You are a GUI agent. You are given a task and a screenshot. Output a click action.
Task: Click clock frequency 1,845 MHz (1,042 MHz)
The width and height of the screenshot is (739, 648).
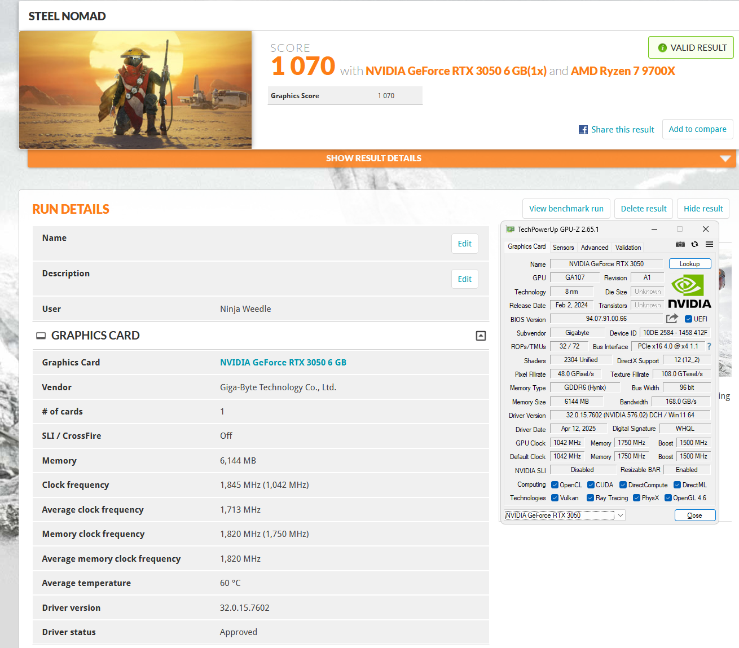point(265,485)
